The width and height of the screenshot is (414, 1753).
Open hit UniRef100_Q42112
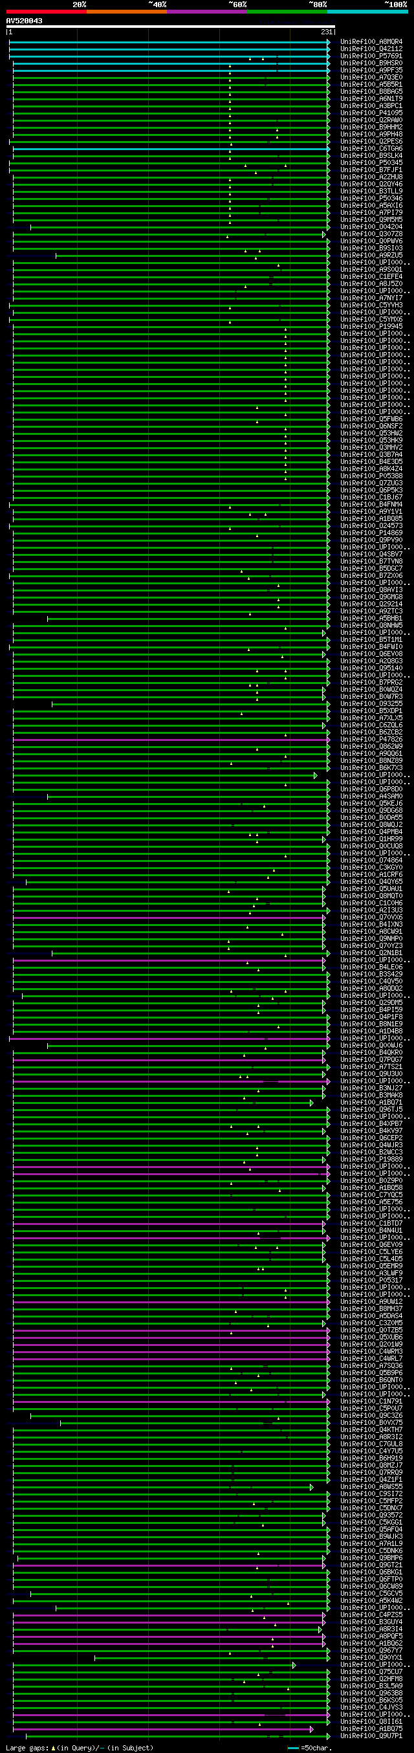pos(371,49)
